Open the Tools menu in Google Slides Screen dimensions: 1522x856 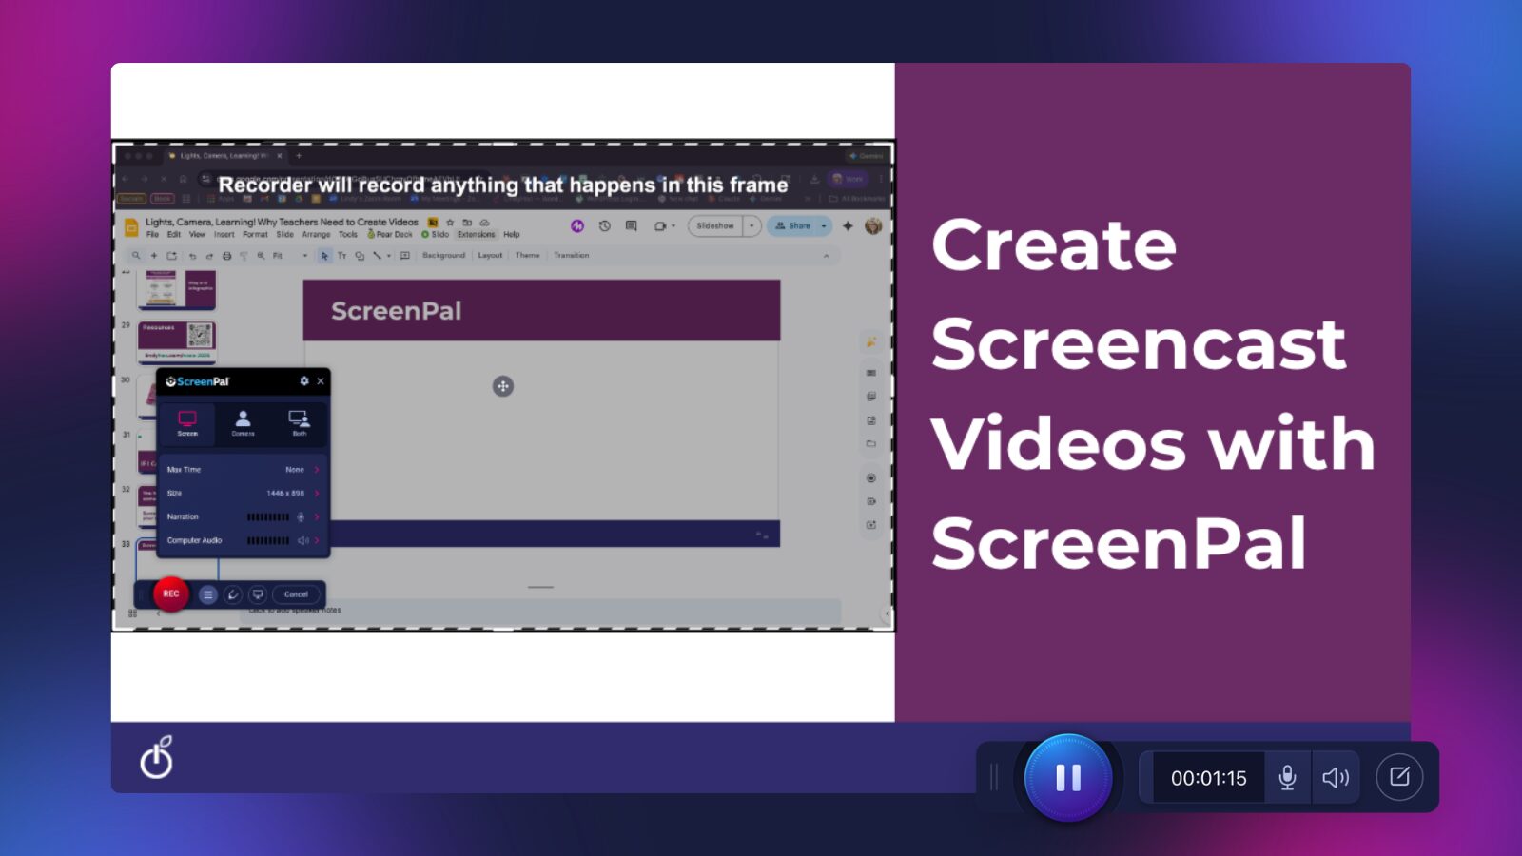point(348,235)
